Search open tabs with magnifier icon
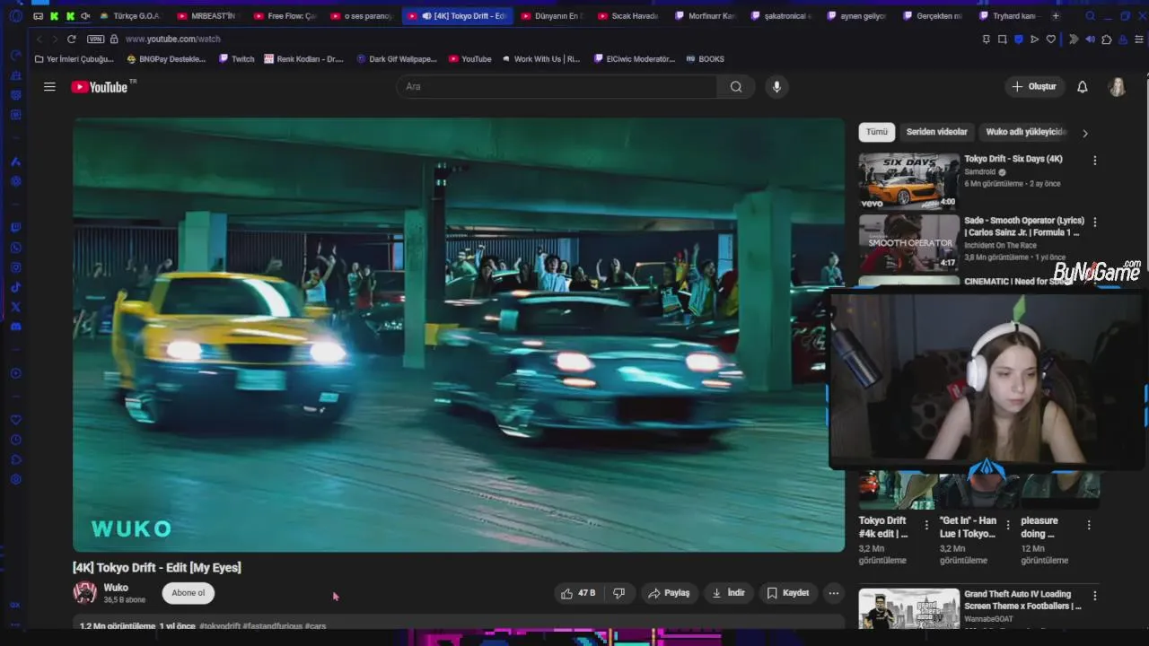The image size is (1149, 646). pos(1090,16)
